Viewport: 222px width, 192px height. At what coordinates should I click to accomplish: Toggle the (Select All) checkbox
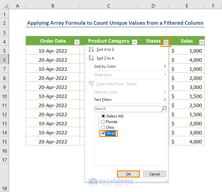click(103, 116)
